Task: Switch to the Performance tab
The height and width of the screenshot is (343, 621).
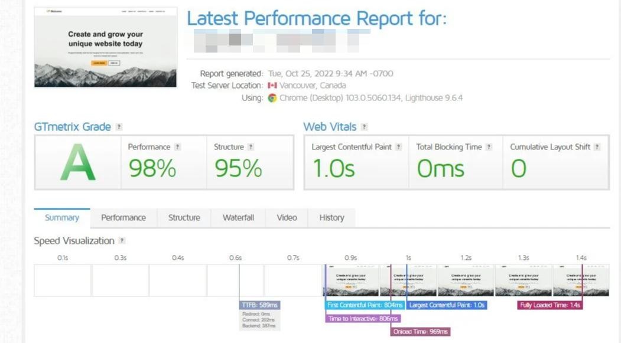Action: [123, 218]
